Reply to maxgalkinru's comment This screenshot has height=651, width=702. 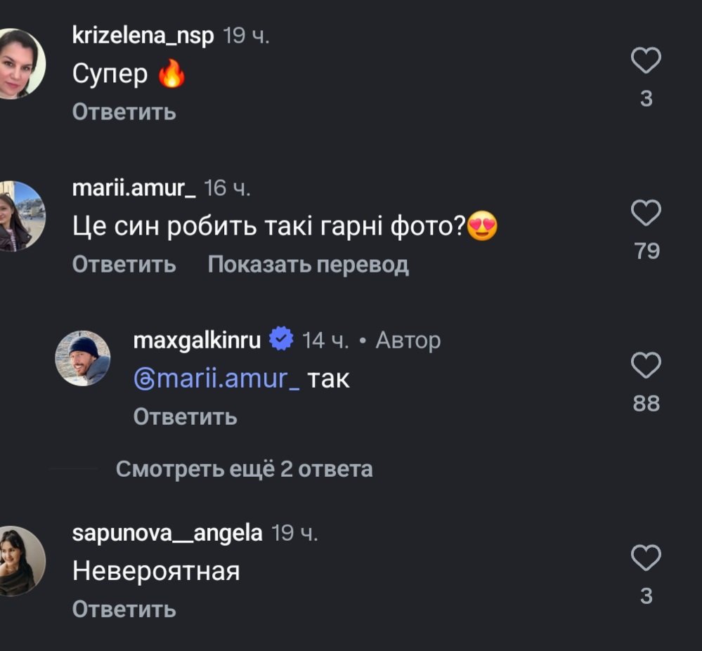(185, 417)
